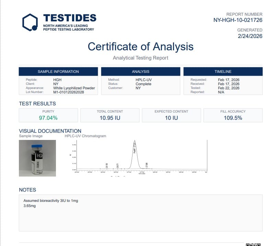
Task: Click inside the Notes text box
Action: coord(140,216)
